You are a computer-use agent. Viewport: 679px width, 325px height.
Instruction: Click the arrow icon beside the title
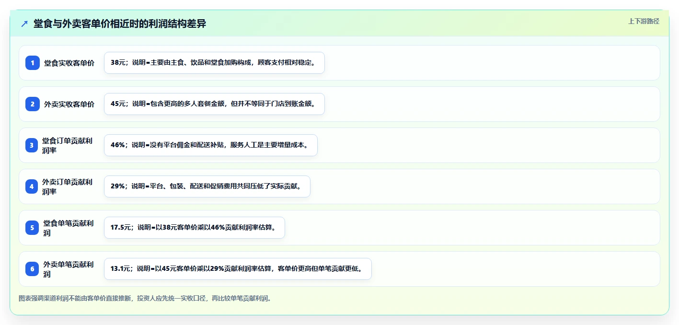(24, 23)
